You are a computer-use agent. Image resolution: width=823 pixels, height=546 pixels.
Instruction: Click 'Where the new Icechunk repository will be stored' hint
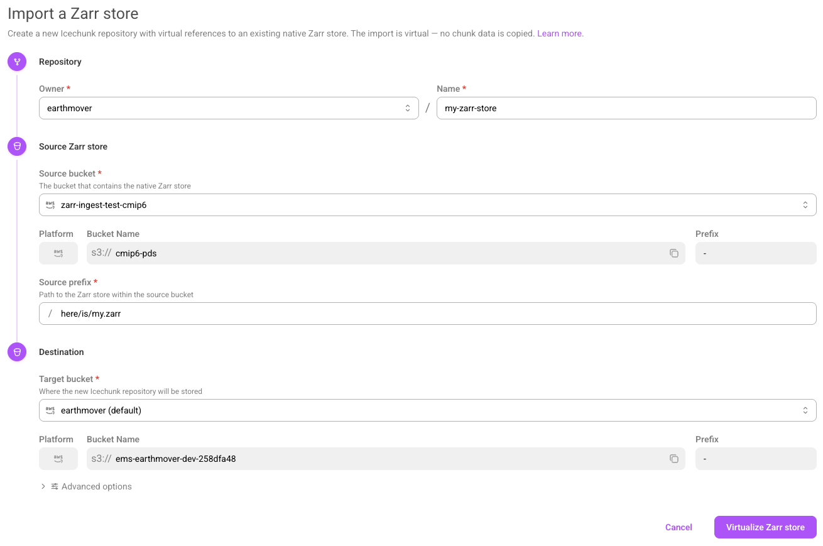click(121, 391)
